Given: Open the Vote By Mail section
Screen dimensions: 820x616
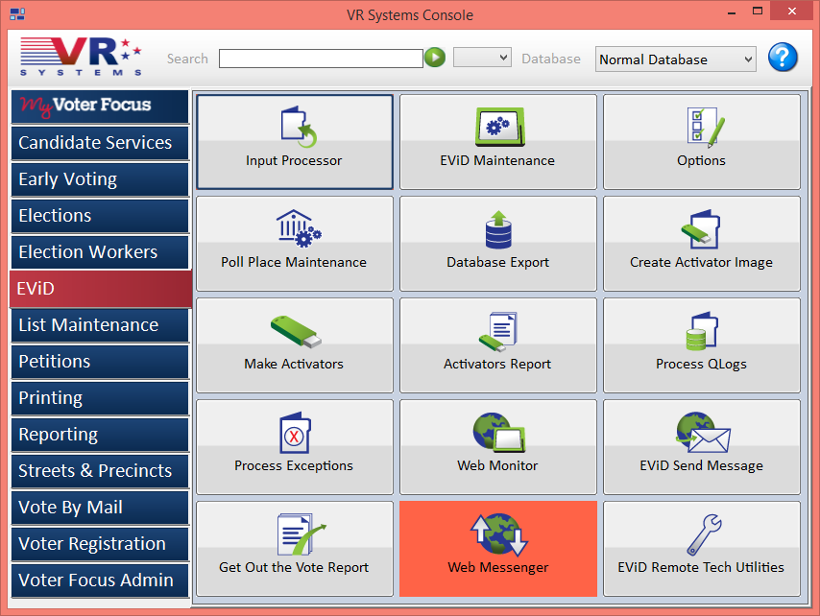Looking at the screenshot, I should pyautogui.click(x=100, y=508).
